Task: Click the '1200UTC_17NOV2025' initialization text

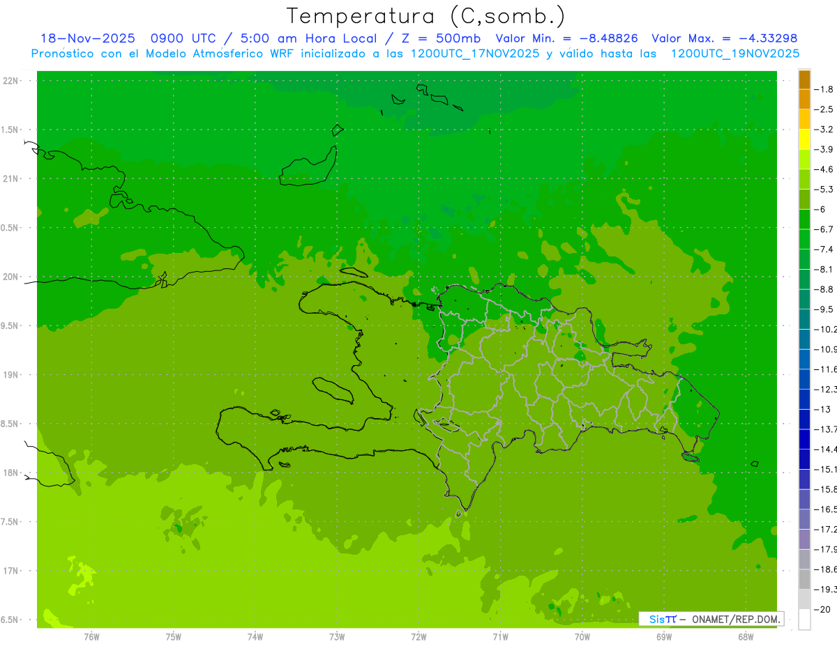Action: pos(475,54)
